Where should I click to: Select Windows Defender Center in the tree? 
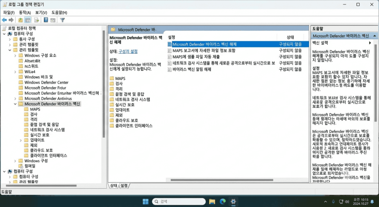[x=46, y=83]
